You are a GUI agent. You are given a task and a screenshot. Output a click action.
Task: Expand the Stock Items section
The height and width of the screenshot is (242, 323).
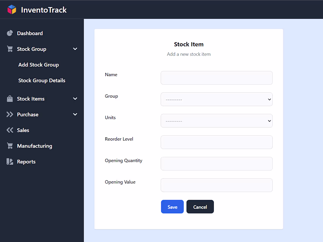click(x=75, y=99)
